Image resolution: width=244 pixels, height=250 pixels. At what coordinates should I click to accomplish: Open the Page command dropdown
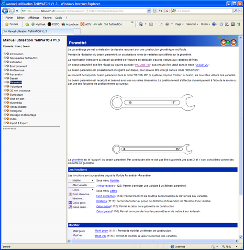pyautogui.click(x=179, y=24)
